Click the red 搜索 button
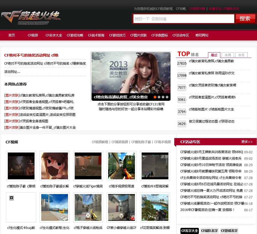 245,18
